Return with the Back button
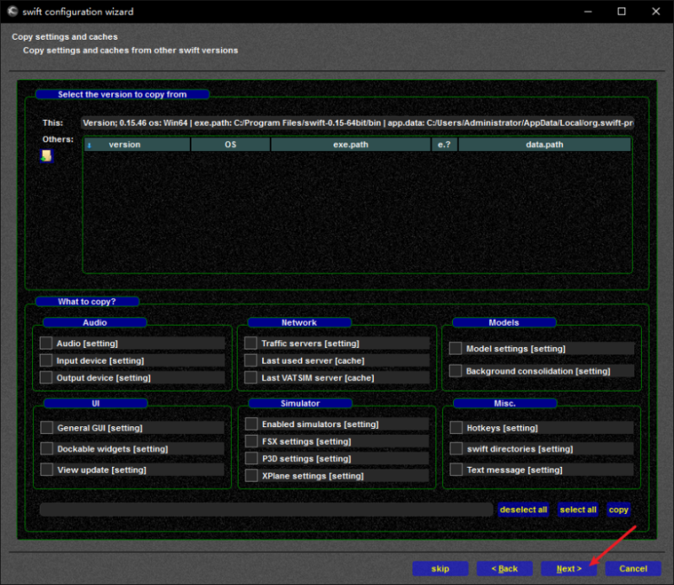 (x=504, y=569)
